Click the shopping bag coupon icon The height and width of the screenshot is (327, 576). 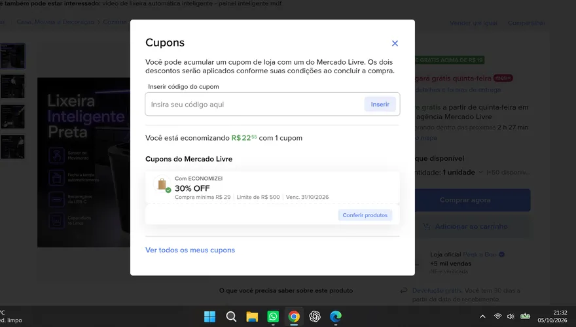pyautogui.click(x=162, y=184)
